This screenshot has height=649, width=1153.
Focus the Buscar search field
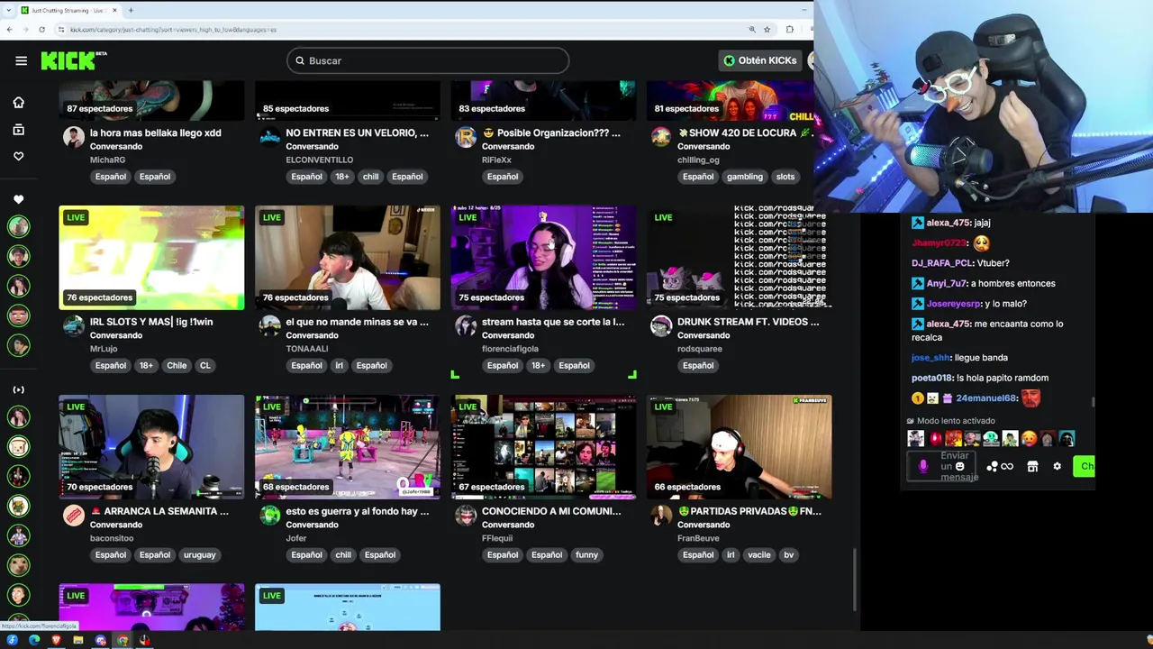[428, 60]
